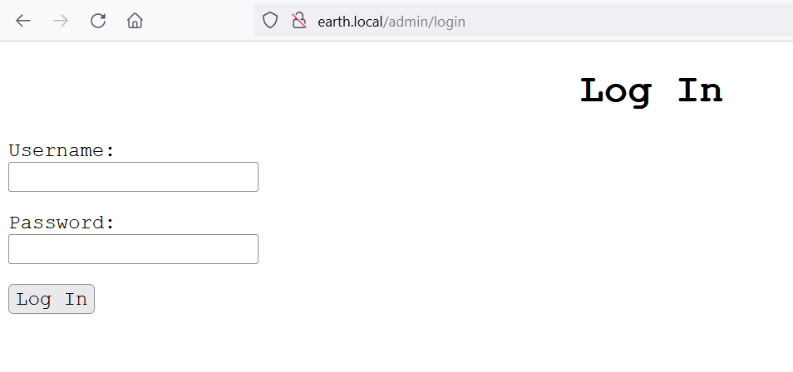Screen dimensions: 793x372
Task: Click the word "In" in the heading
Action: click(700, 91)
